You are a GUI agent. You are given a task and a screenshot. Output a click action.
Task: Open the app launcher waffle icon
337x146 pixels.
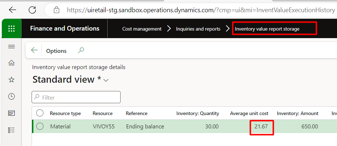[x=11, y=29]
